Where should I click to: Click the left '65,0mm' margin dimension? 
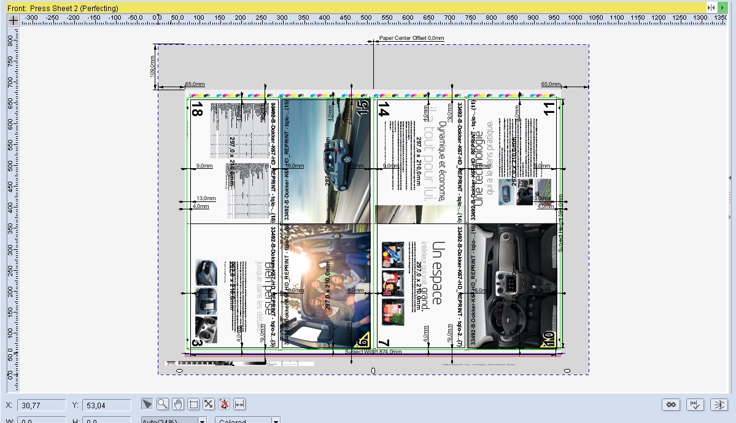[x=195, y=84]
